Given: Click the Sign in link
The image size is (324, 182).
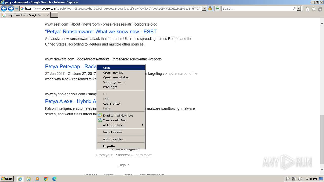Looking at the screenshot, I should [124, 165].
